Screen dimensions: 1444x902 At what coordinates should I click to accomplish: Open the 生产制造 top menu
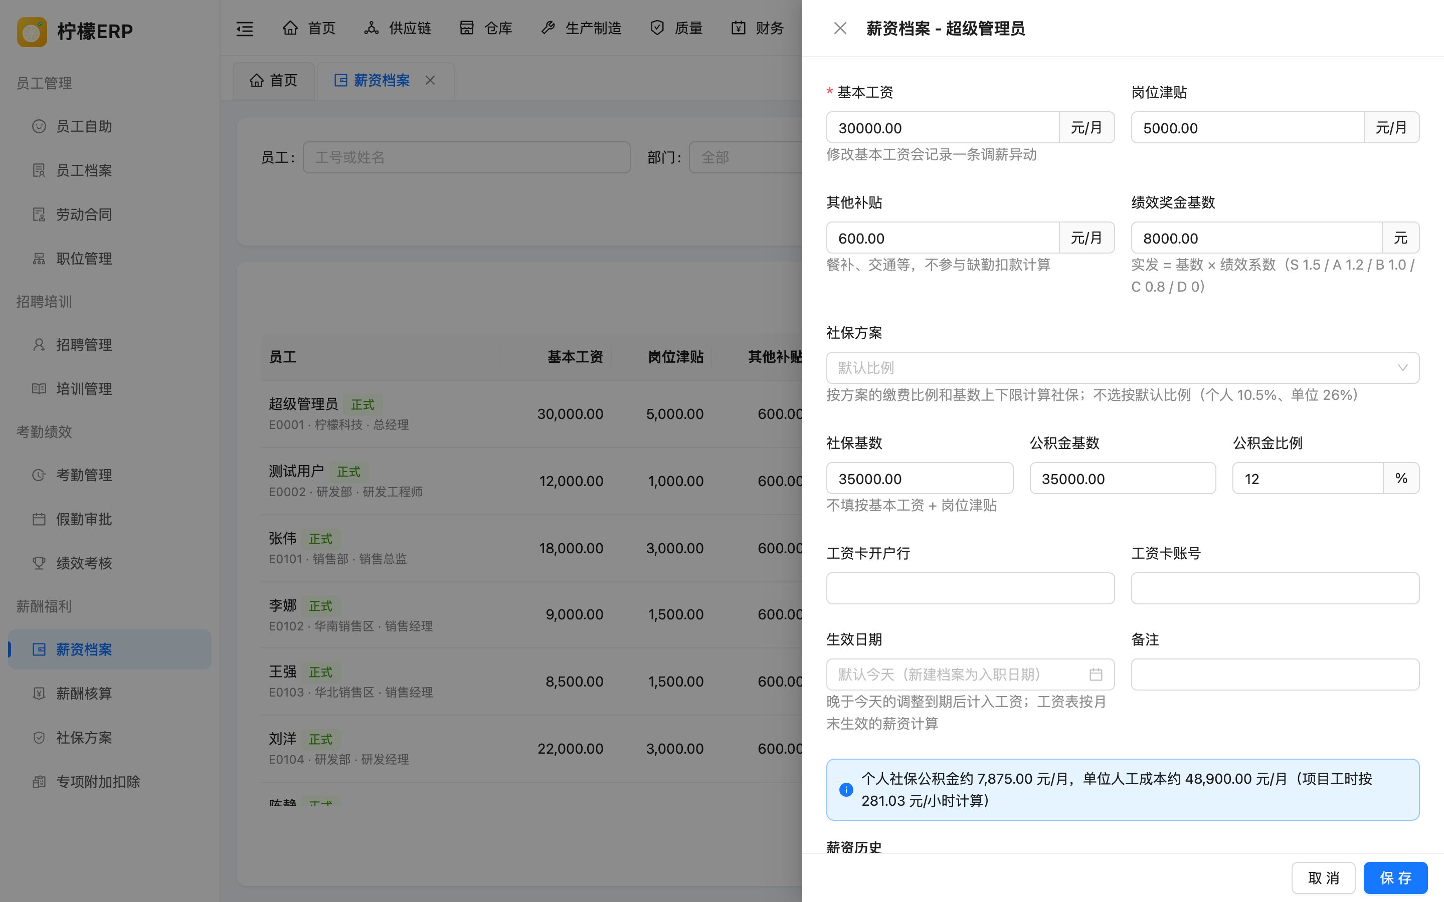581,28
